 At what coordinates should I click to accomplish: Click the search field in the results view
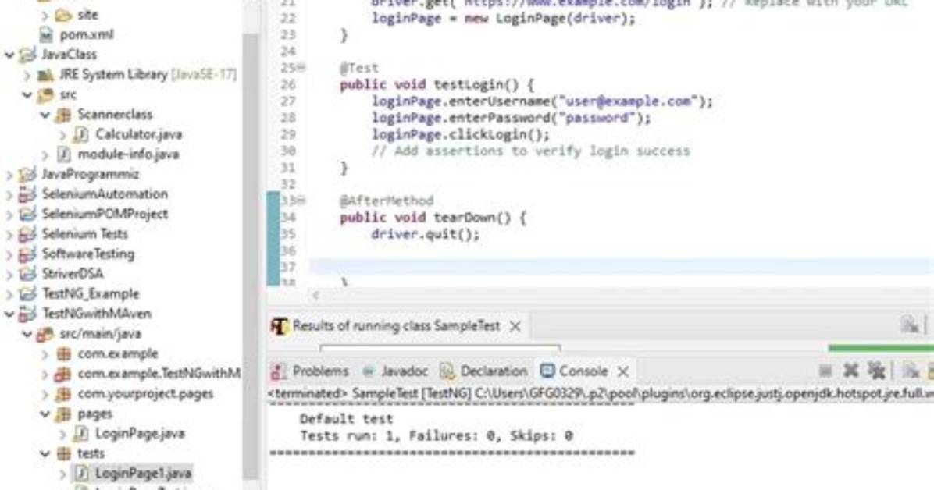pos(440,348)
